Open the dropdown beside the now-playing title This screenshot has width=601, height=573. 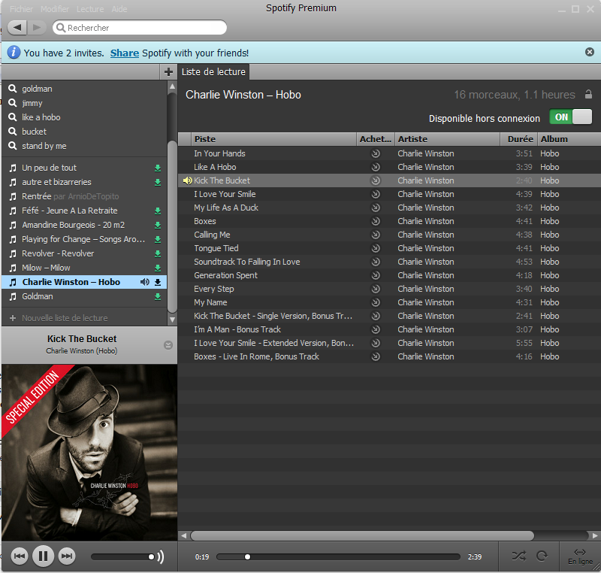168,345
